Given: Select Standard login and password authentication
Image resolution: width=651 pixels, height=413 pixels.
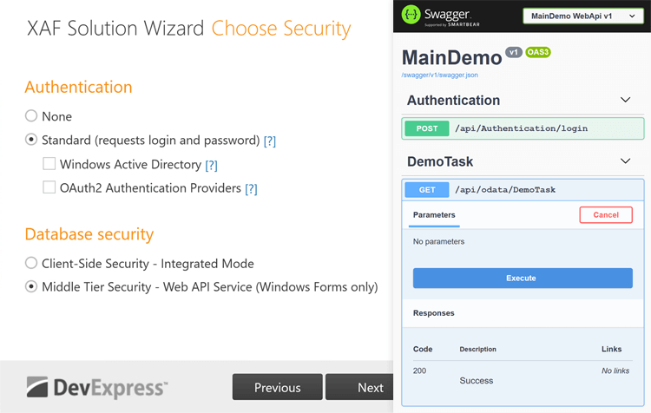Looking at the screenshot, I should [31, 140].
